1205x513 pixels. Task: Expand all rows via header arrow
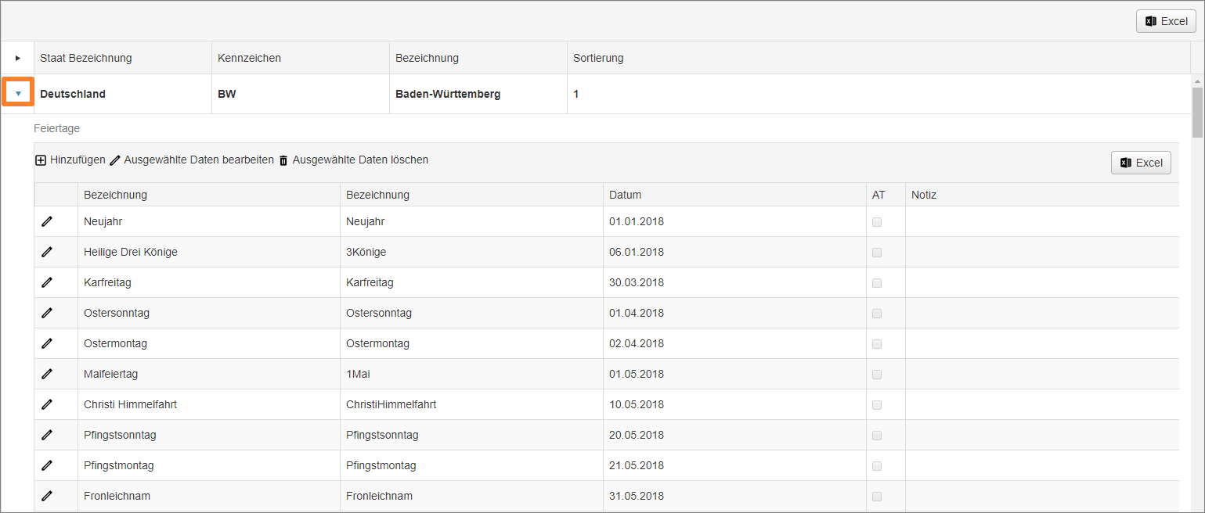click(x=18, y=58)
